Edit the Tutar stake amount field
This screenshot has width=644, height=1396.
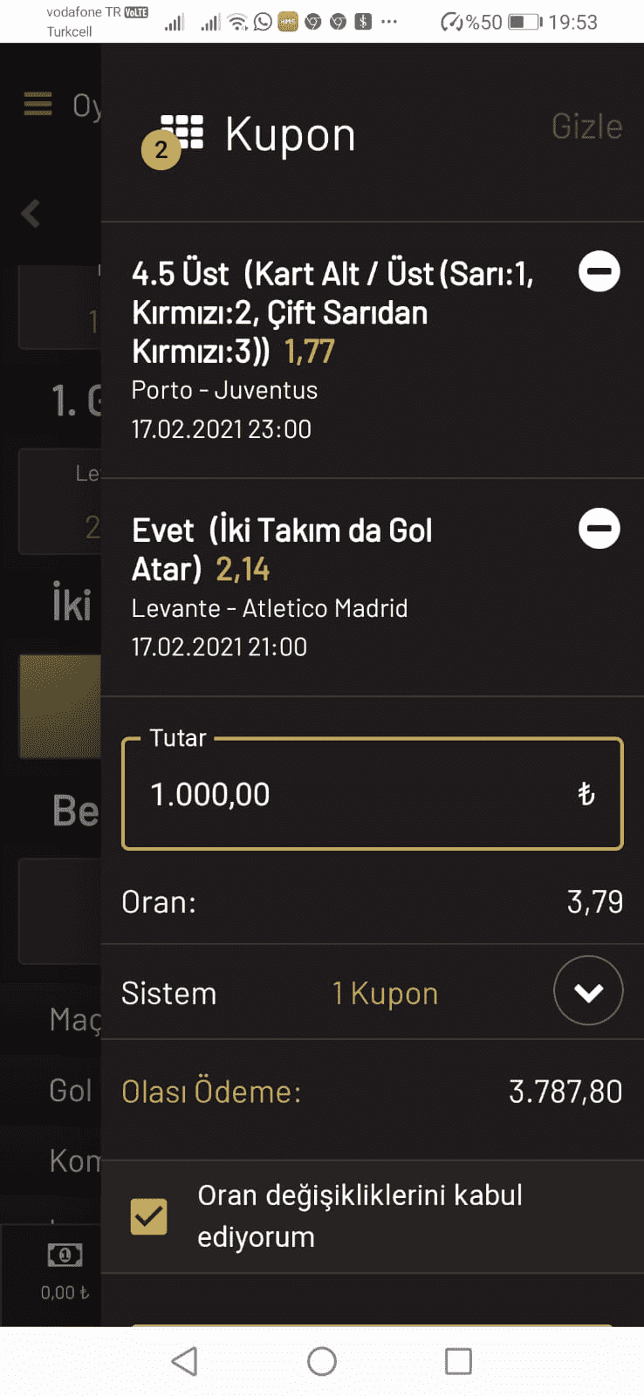(373, 794)
